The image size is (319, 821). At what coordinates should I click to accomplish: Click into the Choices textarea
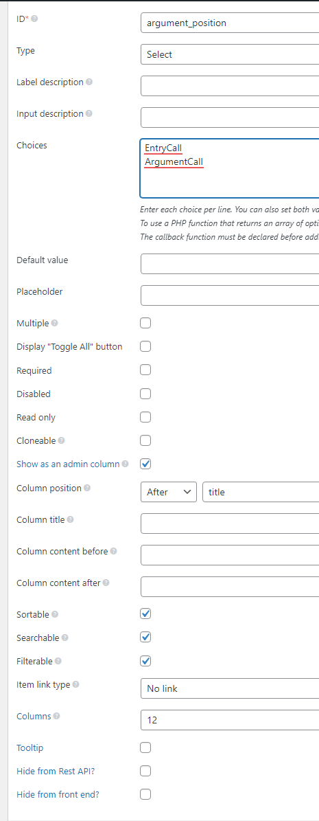point(230,168)
